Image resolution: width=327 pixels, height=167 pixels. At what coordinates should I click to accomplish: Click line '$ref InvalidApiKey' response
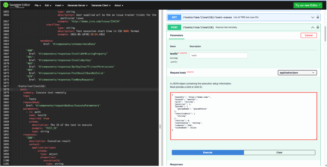(60, 60)
